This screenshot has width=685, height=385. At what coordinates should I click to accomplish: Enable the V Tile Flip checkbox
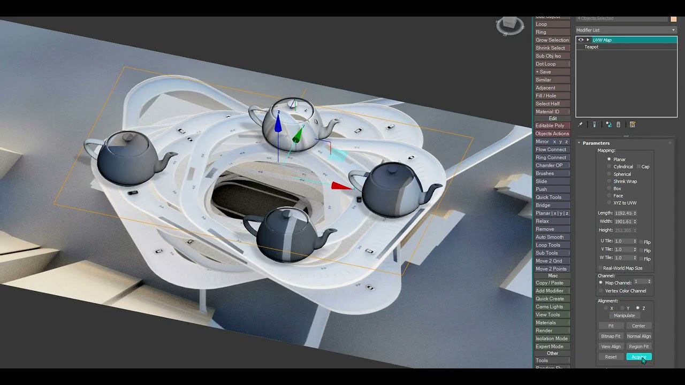(642, 250)
